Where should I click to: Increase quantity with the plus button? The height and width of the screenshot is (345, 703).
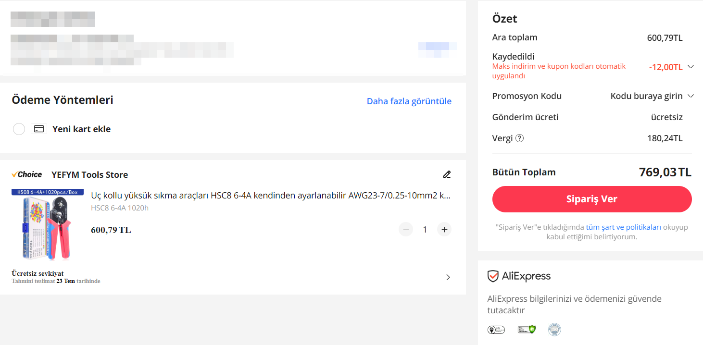444,230
